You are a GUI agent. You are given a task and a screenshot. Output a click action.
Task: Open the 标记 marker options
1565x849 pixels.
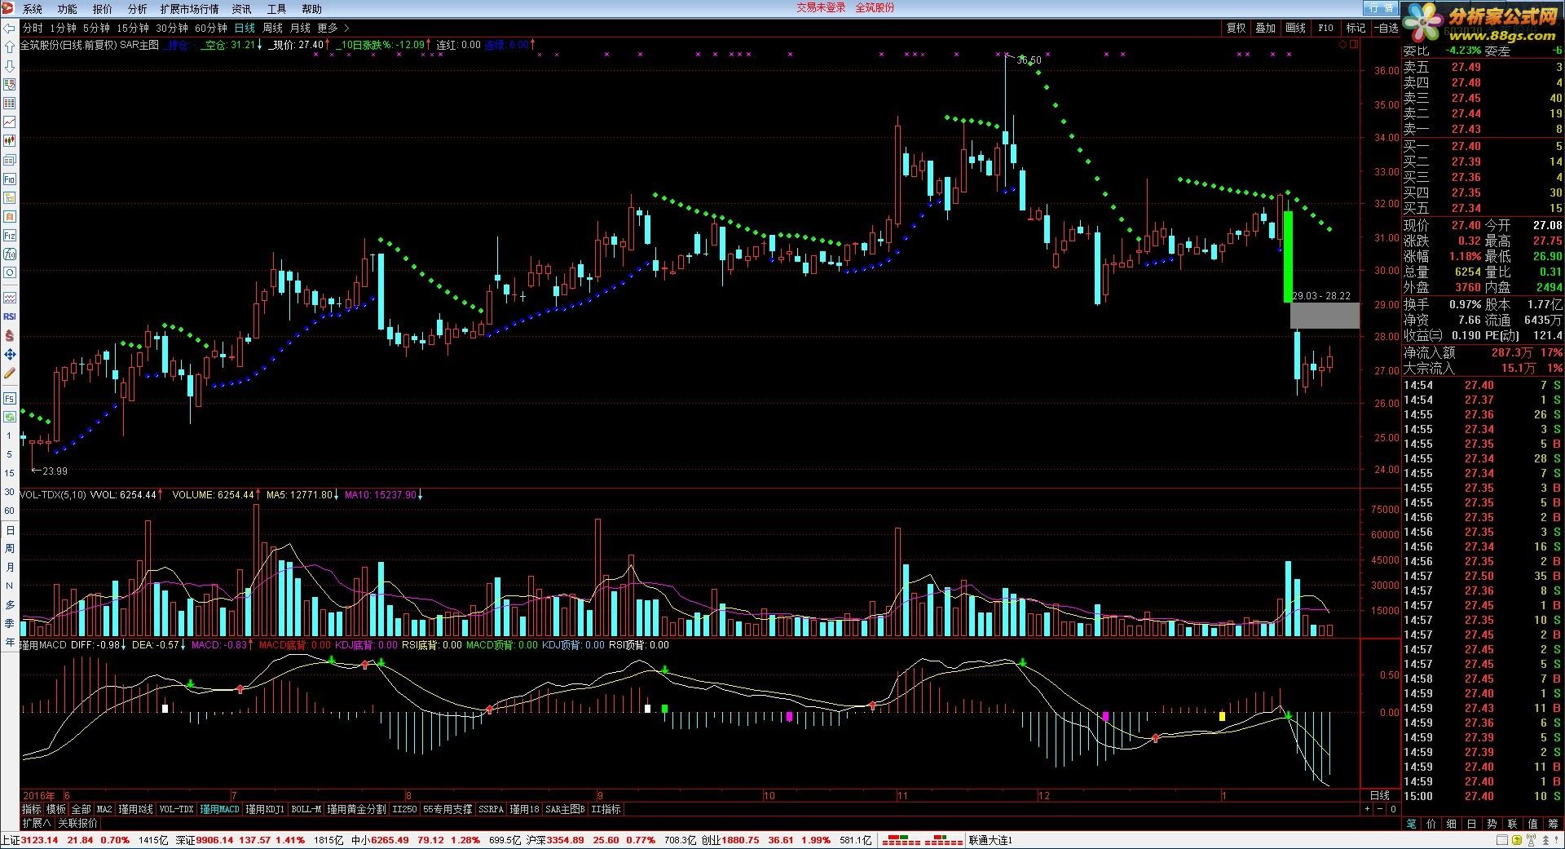point(1356,28)
